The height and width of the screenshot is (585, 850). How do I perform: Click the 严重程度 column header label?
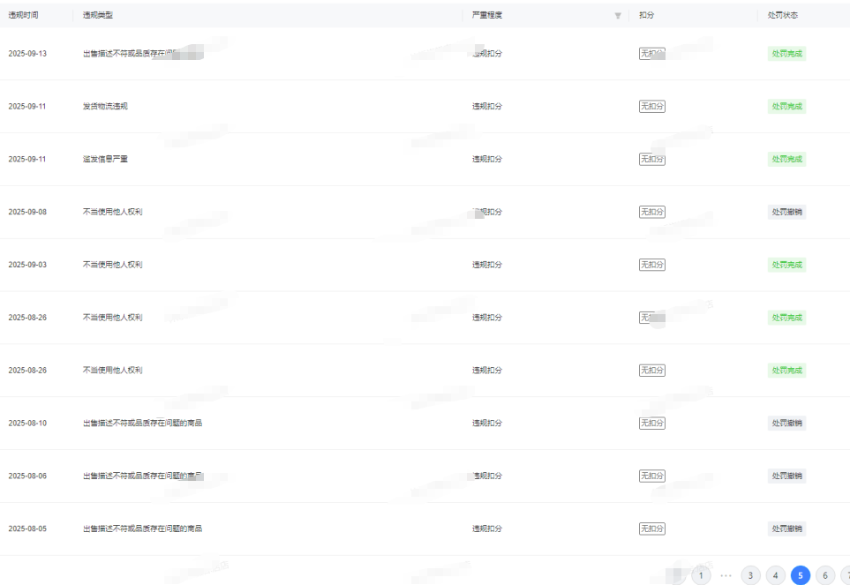pos(487,15)
